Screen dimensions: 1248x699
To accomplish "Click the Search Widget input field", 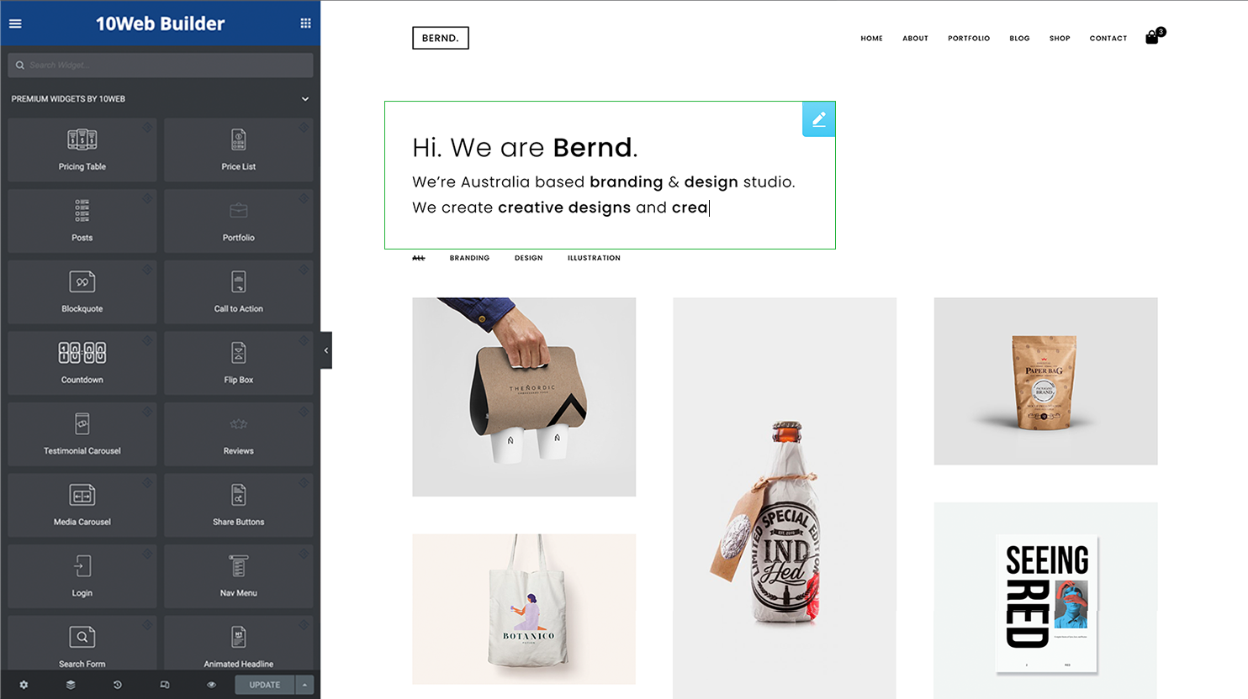I will click(160, 65).
